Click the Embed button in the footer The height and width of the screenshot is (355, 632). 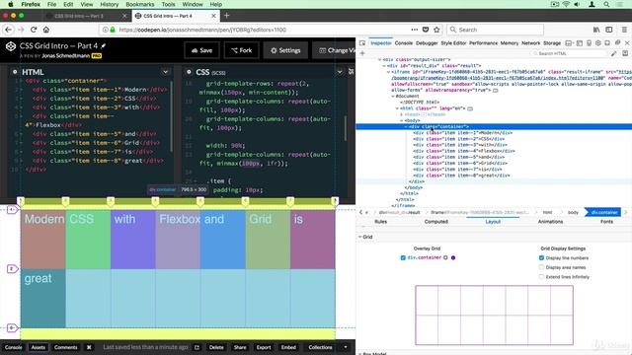[288, 347]
